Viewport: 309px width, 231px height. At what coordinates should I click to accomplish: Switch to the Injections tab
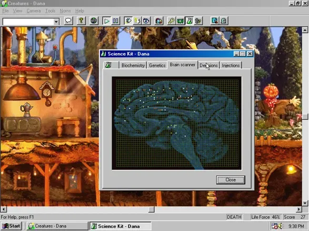point(231,65)
